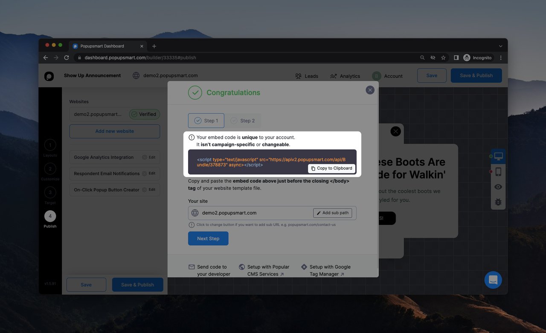This screenshot has width=546, height=333.
Task: Click the embed script code text
Action: (x=271, y=162)
